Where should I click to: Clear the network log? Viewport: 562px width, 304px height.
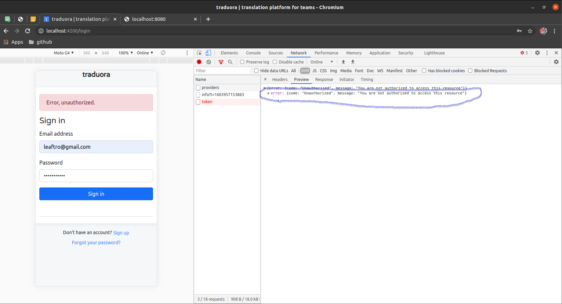(x=209, y=62)
